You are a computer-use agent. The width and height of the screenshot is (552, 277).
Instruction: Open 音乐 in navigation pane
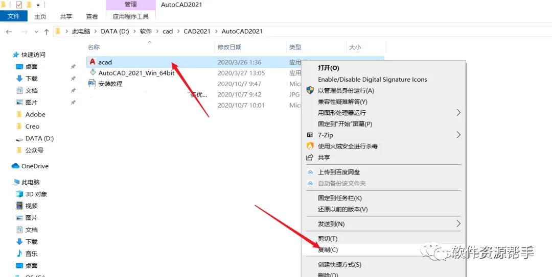click(31, 254)
